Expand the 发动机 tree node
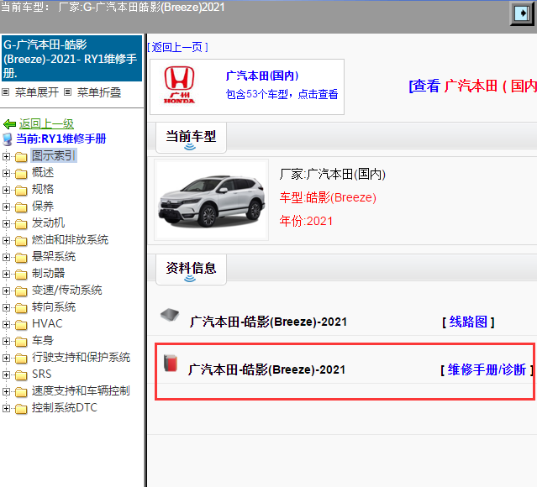Viewport: 537px width, 487px height. coord(6,223)
